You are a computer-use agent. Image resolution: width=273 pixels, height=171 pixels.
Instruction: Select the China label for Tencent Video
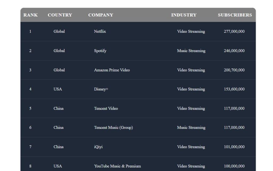tap(58, 108)
